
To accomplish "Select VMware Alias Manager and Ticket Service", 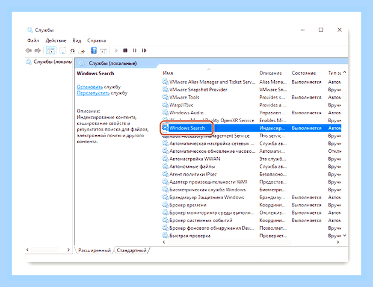I will point(212,82).
